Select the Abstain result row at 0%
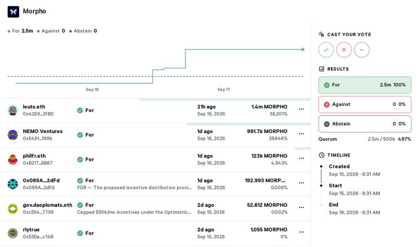This screenshot has height=247, width=419. pos(365,124)
